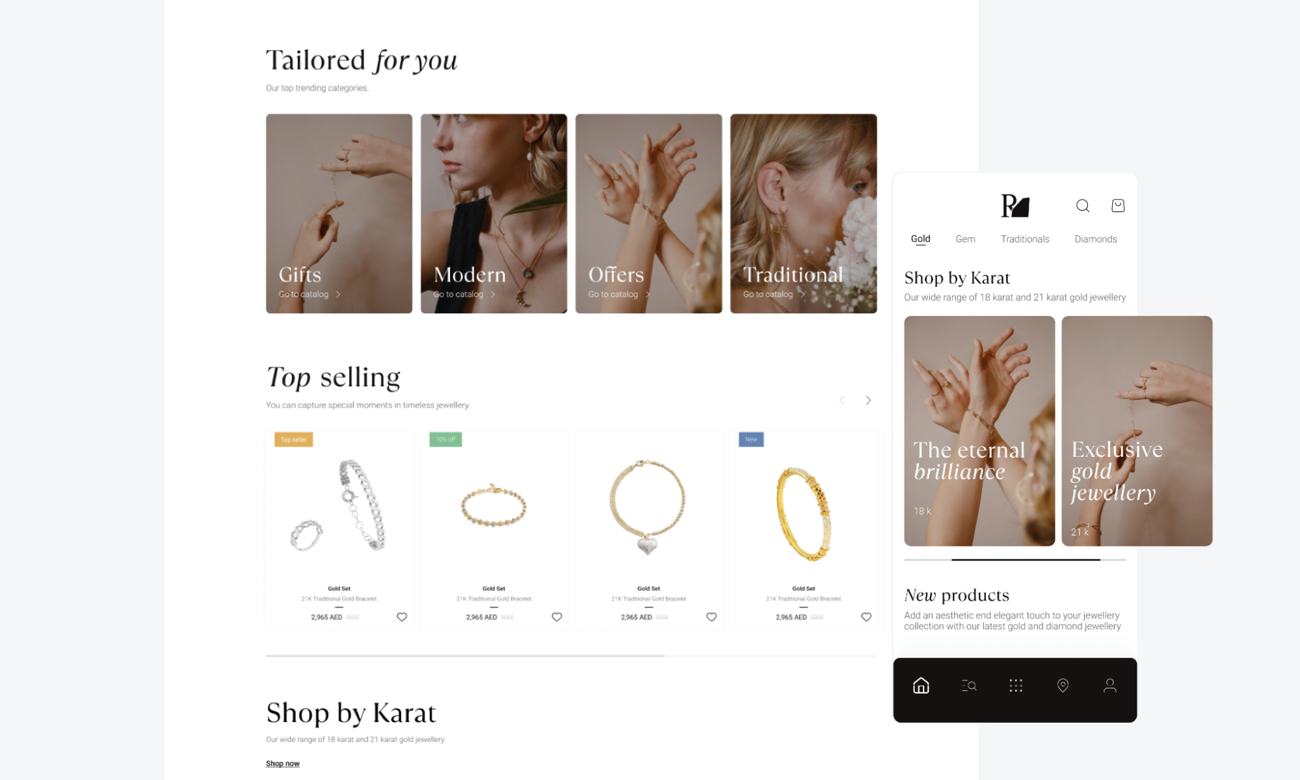
Task: Click the Shop now link
Action: tap(282, 764)
